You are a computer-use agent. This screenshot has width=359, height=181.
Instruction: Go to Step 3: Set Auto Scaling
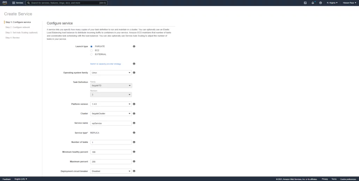click(21, 33)
